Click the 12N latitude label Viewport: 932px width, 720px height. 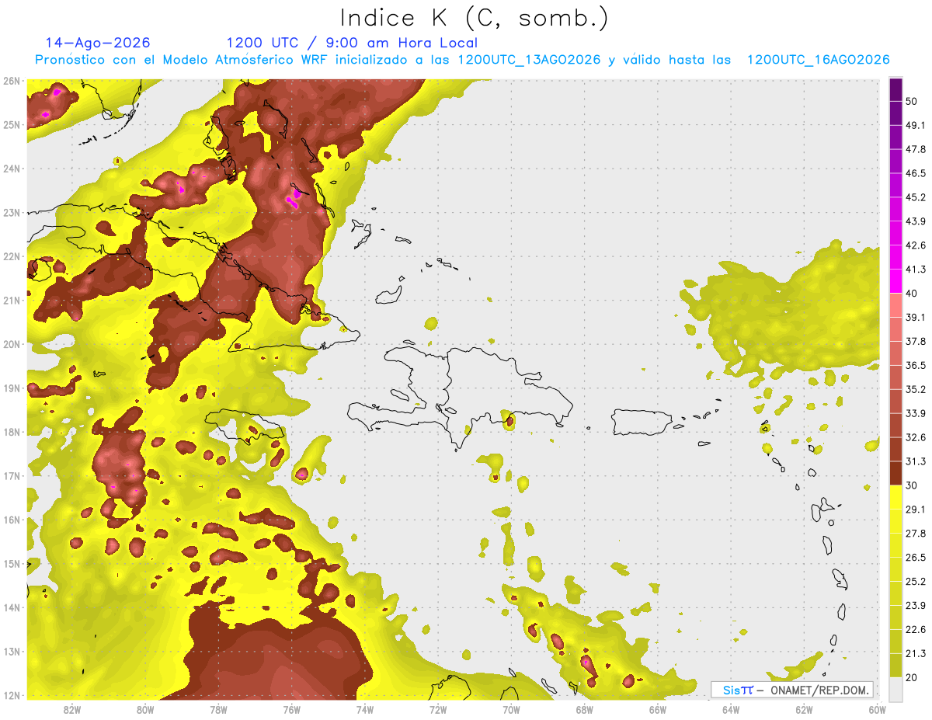click(12, 695)
